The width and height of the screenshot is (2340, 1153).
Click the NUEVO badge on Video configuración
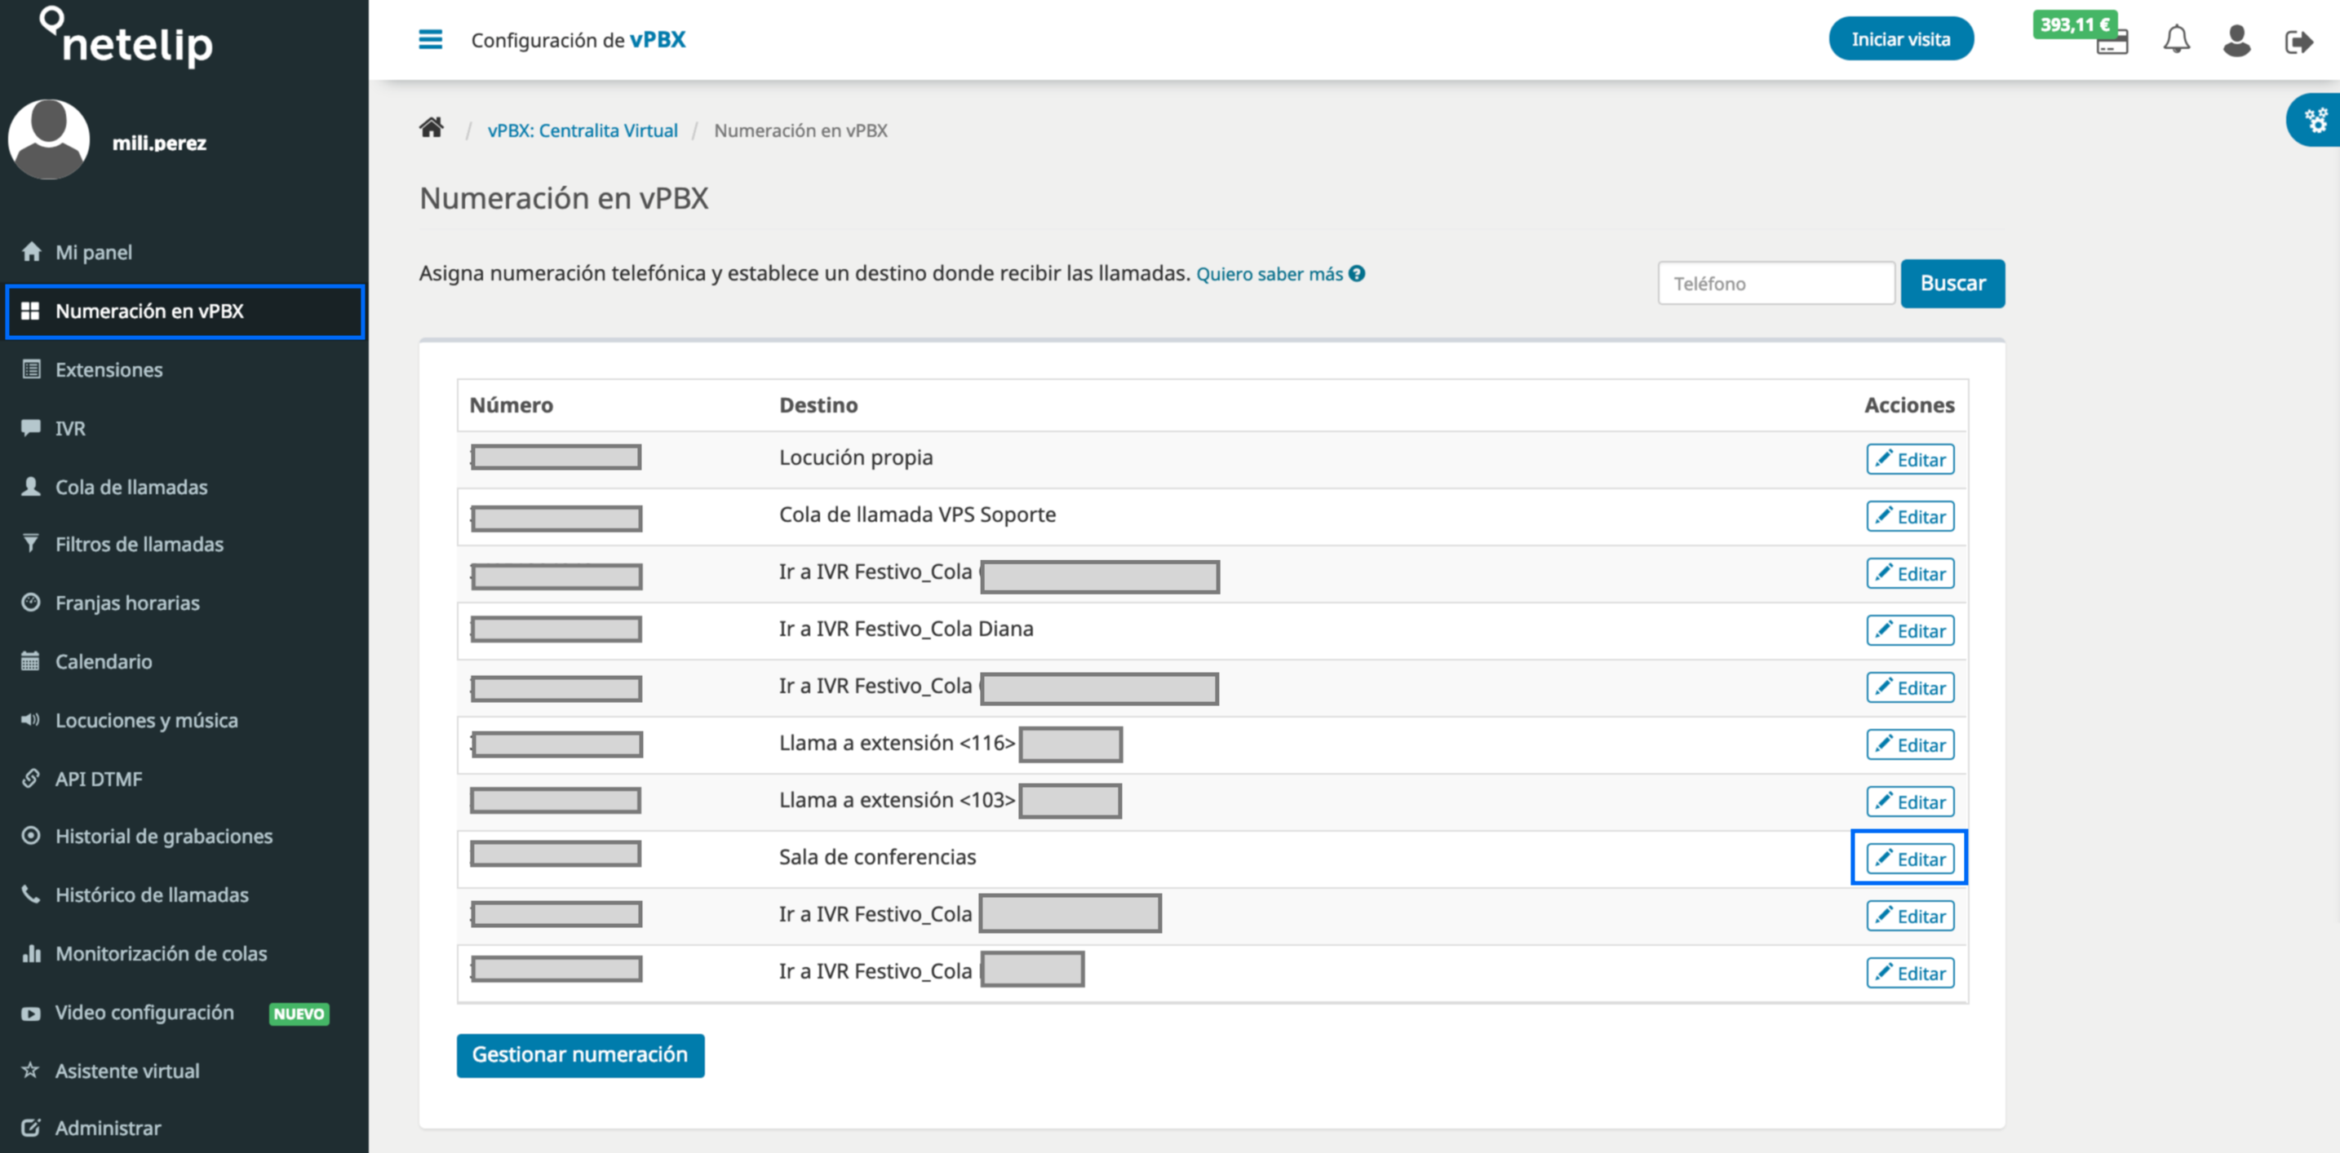[x=299, y=1014]
